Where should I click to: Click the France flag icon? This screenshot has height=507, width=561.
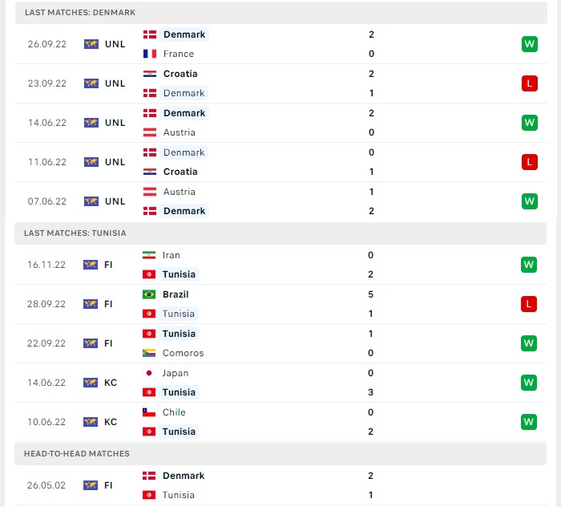[150, 54]
